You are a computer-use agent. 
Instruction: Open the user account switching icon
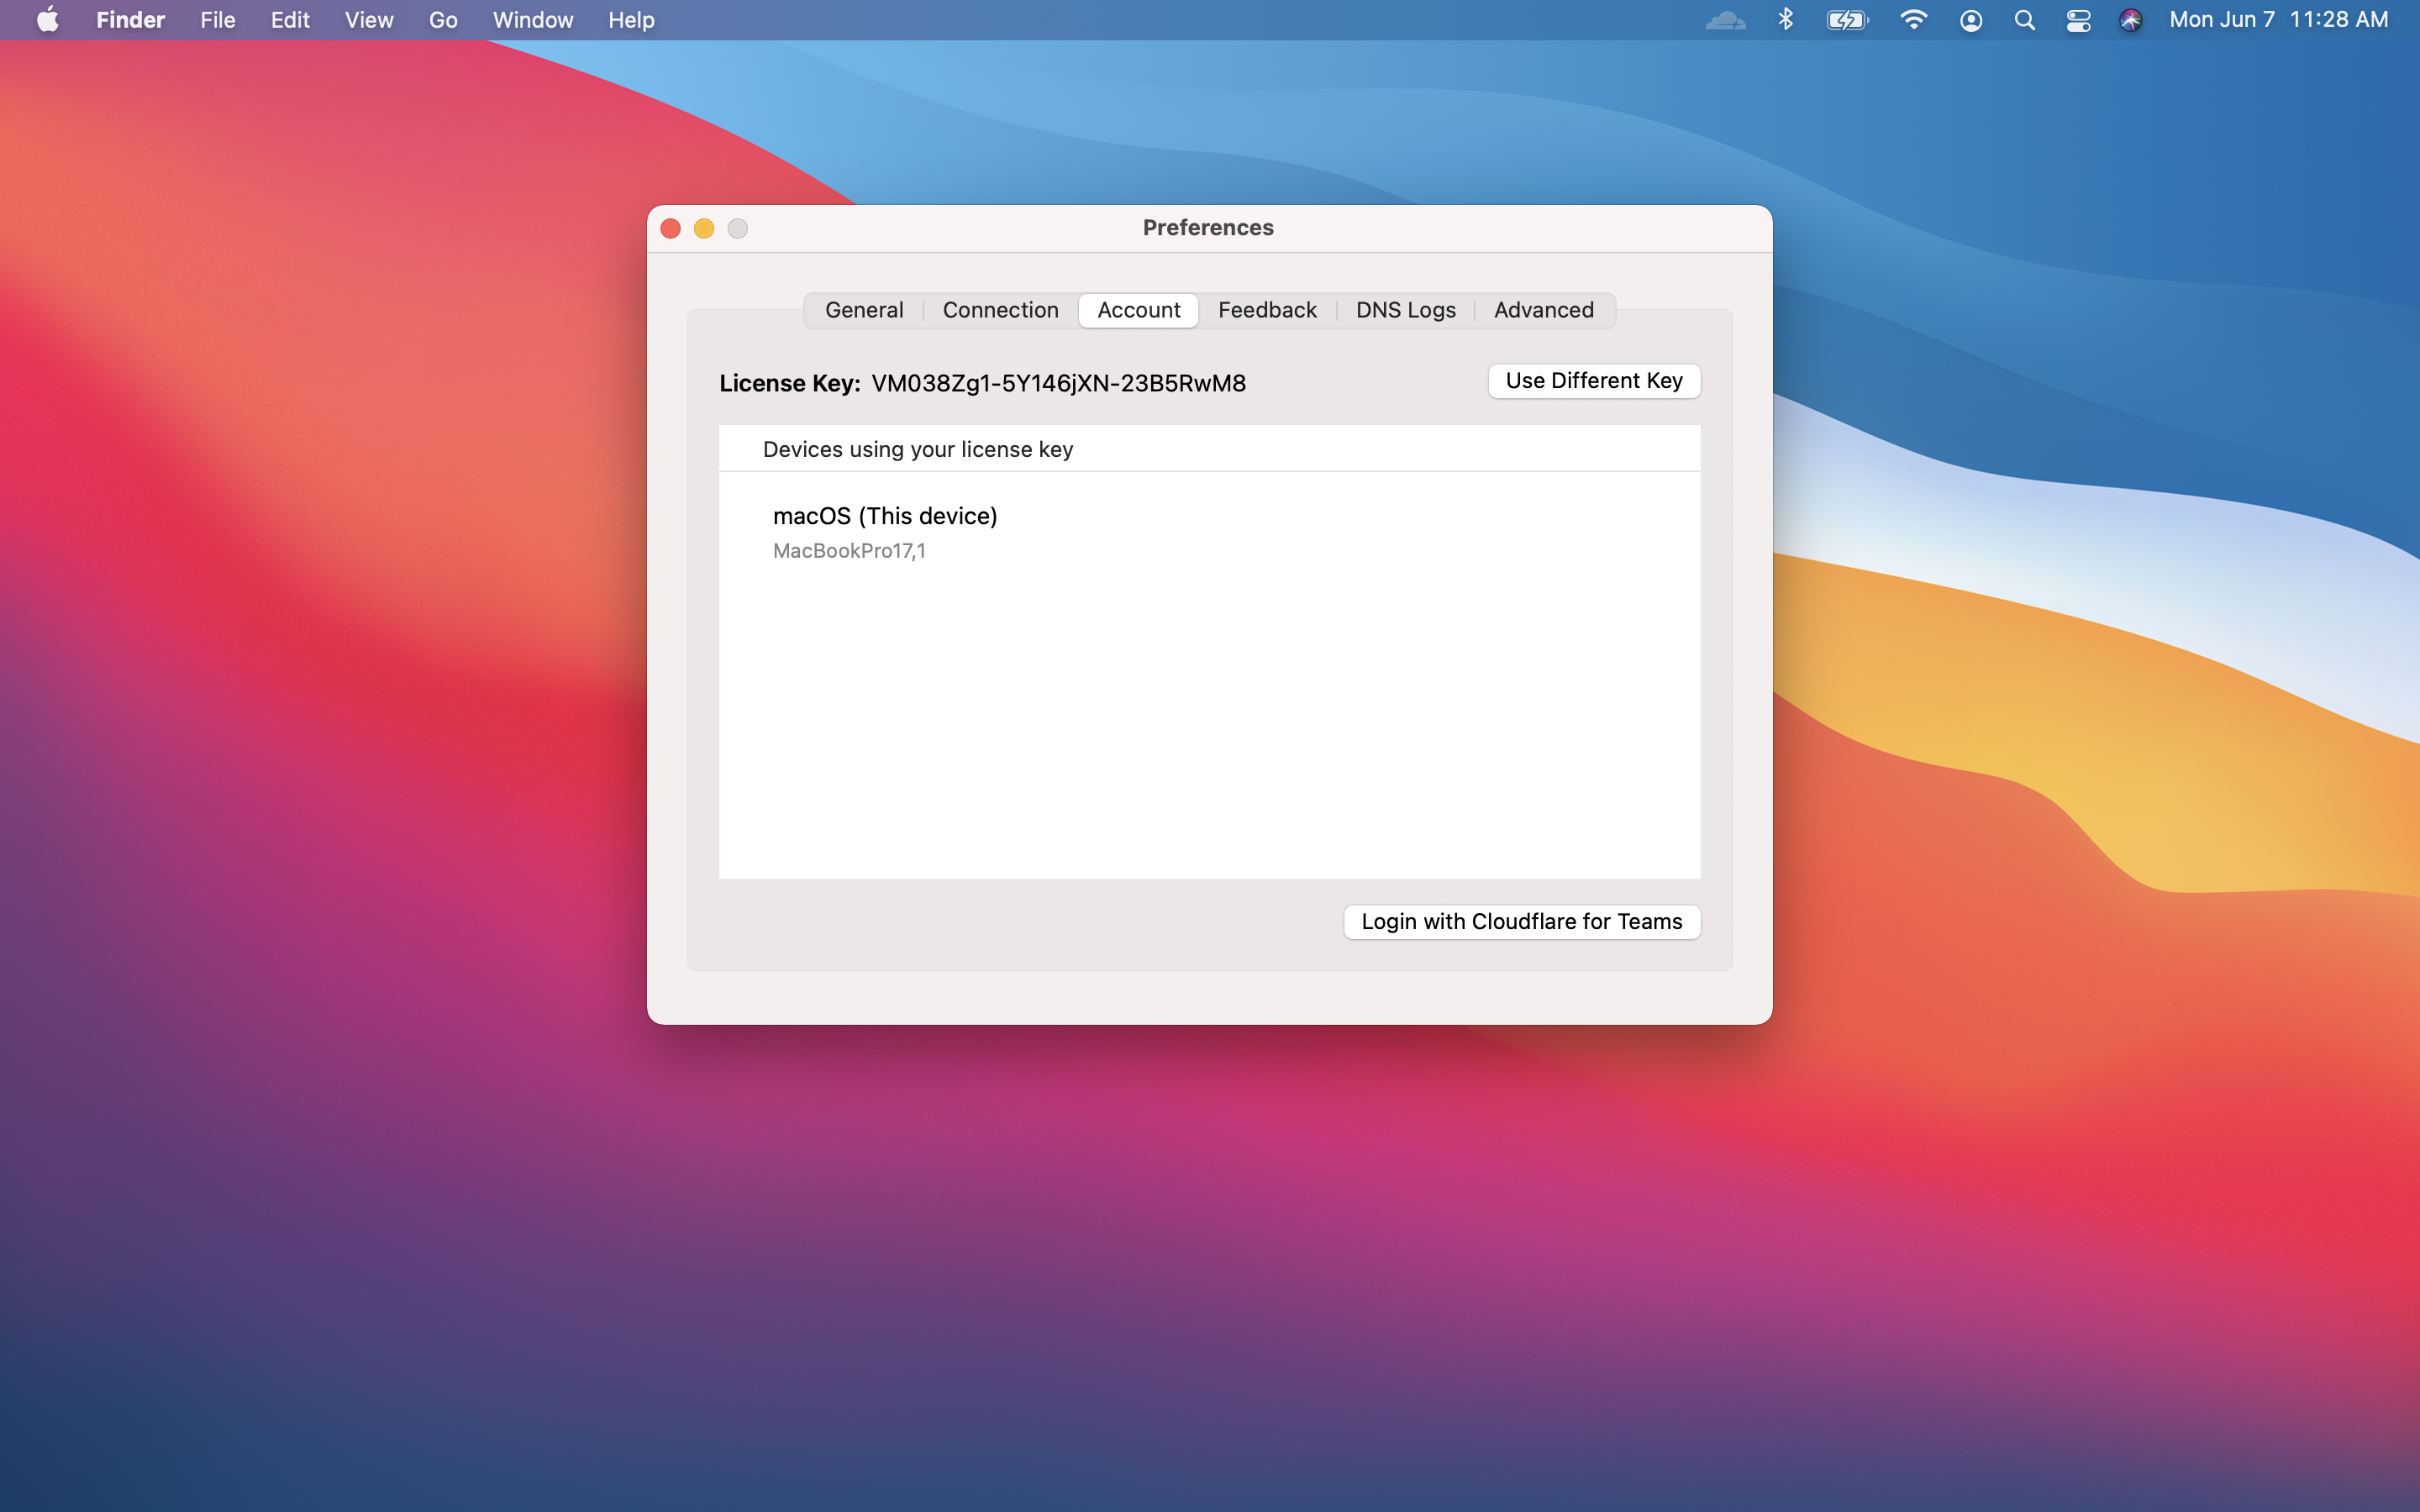pyautogui.click(x=1970, y=20)
